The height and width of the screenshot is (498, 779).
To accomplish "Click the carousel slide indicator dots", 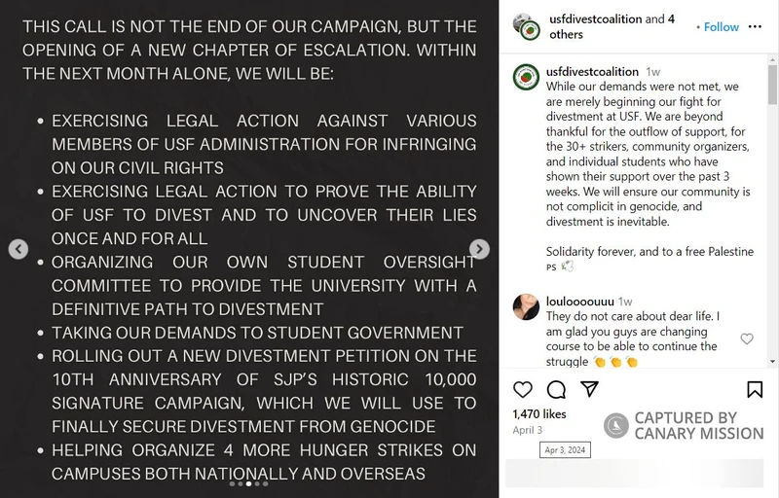I will (249, 483).
